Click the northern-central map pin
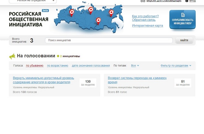This screenshot has width=204, height=134. (x=91, y=10)
